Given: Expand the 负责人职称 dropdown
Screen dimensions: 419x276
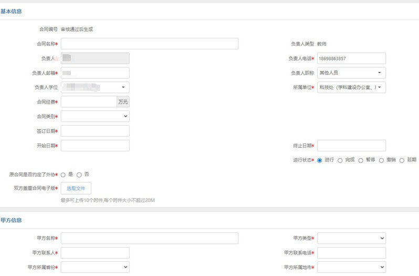Looking at the screenshot, I should click(x=351, y=73).
